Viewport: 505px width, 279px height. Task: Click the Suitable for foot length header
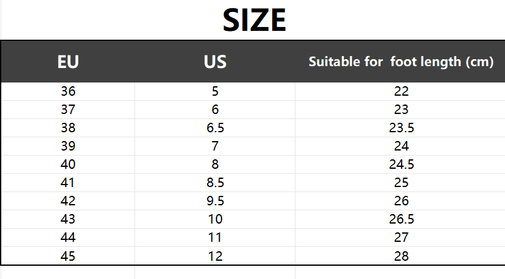[401, 62]
